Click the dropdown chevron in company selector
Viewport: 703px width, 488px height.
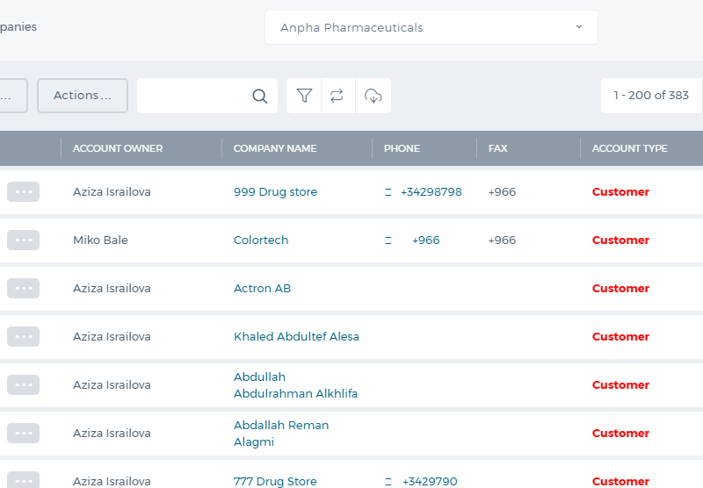pos(579,27)
